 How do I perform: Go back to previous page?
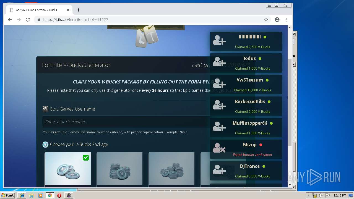coord(10,20)
